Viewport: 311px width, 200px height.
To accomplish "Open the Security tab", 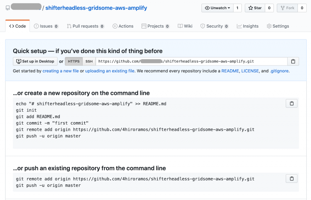I will pyautogui.click(x=215, y=26).
